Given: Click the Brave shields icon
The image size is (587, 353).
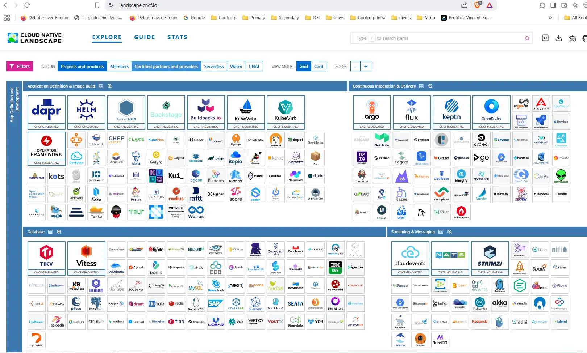Looking at the screenshot, I should point(478,5).
